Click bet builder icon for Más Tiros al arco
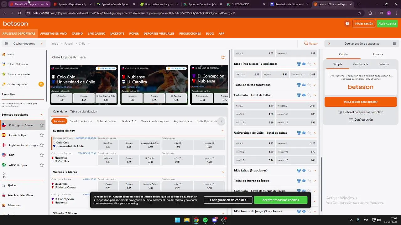Image resolution: width=401 pixels, height=225 pixels. coord(304,64)
